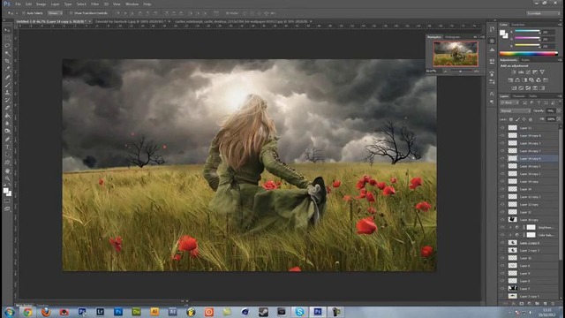Click foreground color swatch in toolbox
565x318 pixels.
[x=6, y=191]
